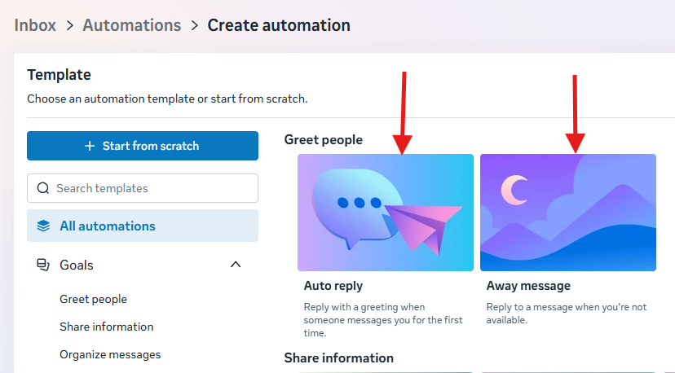Click the Create automation breadcrumb title
The height and width of the screenshot is (373, 675).
tap(279, 25)
